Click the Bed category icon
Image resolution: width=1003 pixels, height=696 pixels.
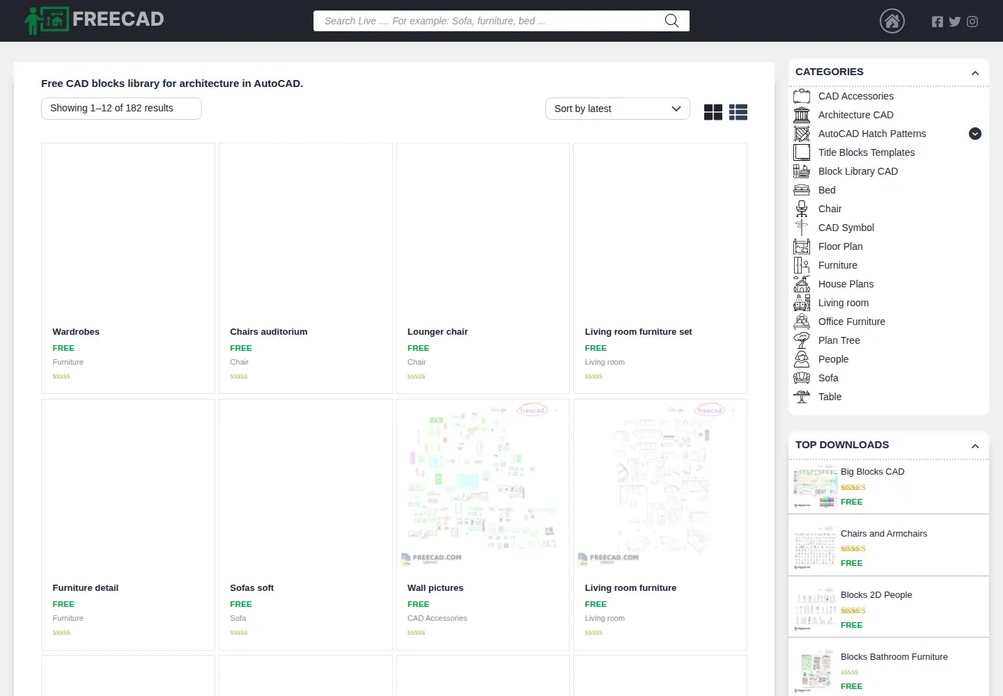coord(802,190)
